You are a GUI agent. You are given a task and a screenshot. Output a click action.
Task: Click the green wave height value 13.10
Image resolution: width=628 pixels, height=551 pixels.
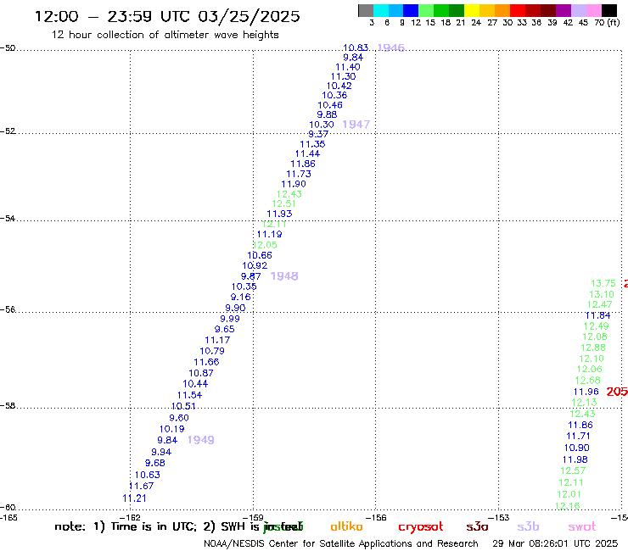tap(602, 294)
